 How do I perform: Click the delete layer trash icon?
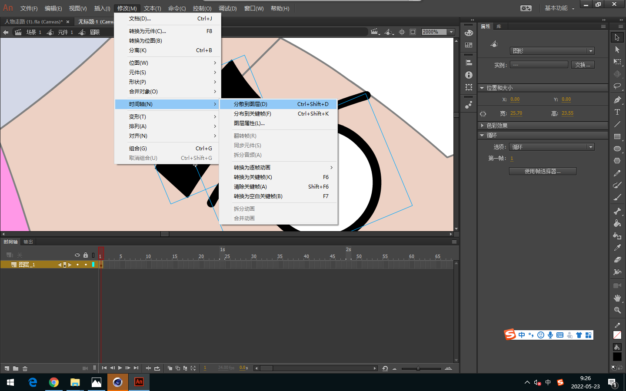[25, 368]
